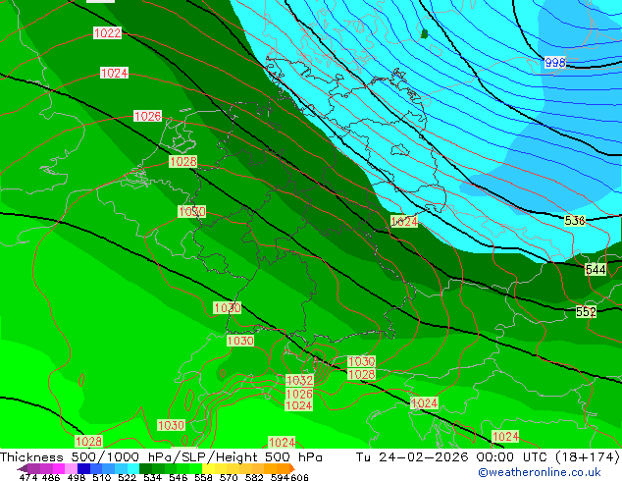
Task: Click the 1022 isobar label
Action: 107,32
